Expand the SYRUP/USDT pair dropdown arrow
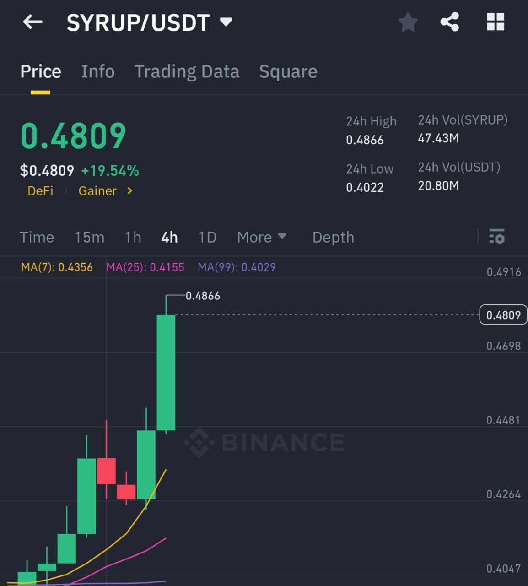Viewport: 528px width, 586px height. (x=226, y=22)
